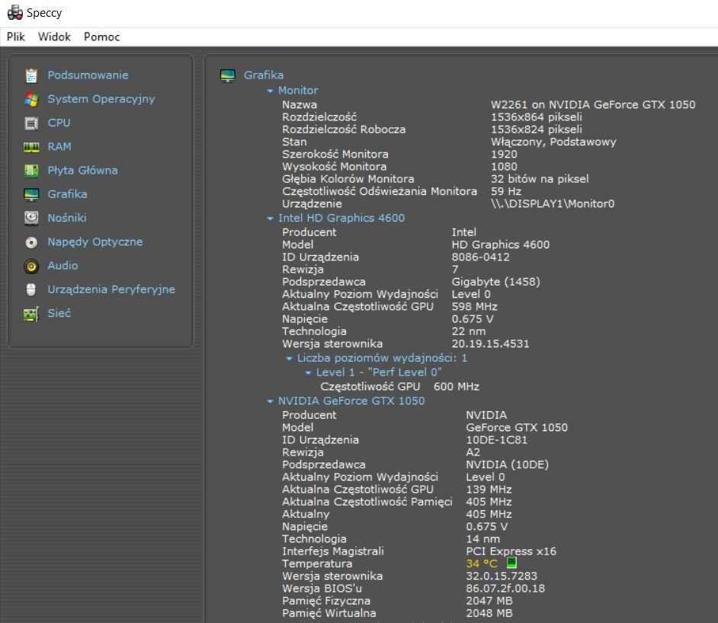Click the 1536x824 pikseli working resolution
718x623 pixels.
tap(536, 129)
